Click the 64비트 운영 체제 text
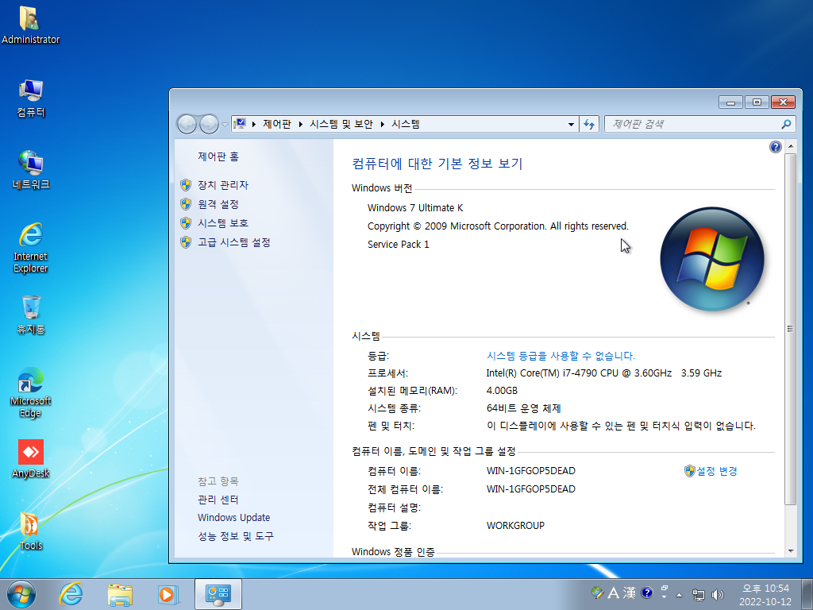The image size is (813, 610). click(x=524, y=408)
